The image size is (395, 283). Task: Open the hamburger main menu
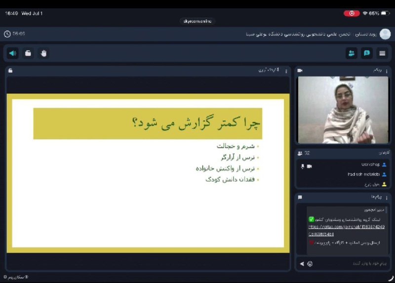[x=382, y=53]
